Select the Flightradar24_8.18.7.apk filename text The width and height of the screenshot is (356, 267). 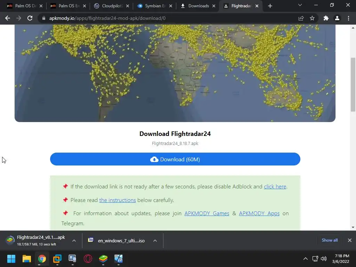pyautogui.click(x=175, y=144)
